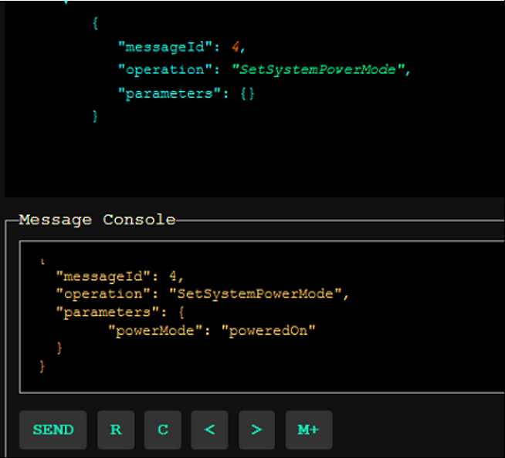
Task: Click "SetSystemPowerMode" in the console input
Action: click(x=255, y=294)
